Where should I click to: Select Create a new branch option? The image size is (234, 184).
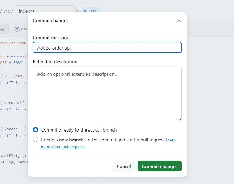(x=36, y=139)
